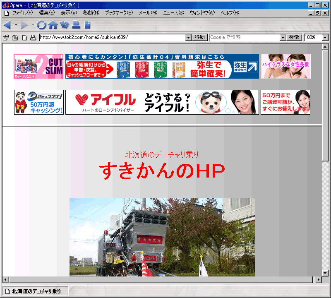Restore the inner document window

click(317, 13)
